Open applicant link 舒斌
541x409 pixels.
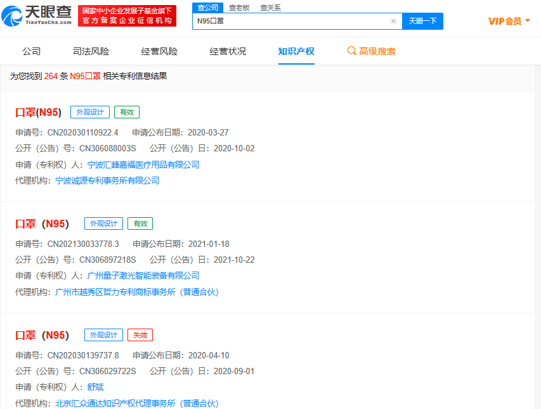point(95,387)
